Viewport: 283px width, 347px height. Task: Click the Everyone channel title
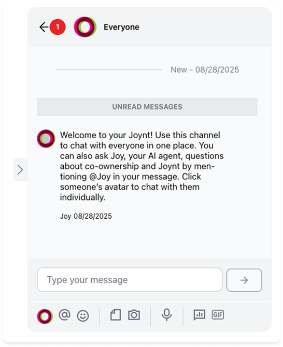[121, 27]
